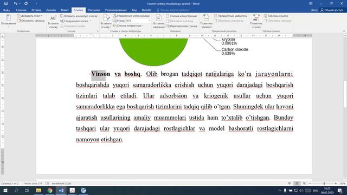The image size is (347, 195).
Task: Redo the last action
Action: coord(26,4)
